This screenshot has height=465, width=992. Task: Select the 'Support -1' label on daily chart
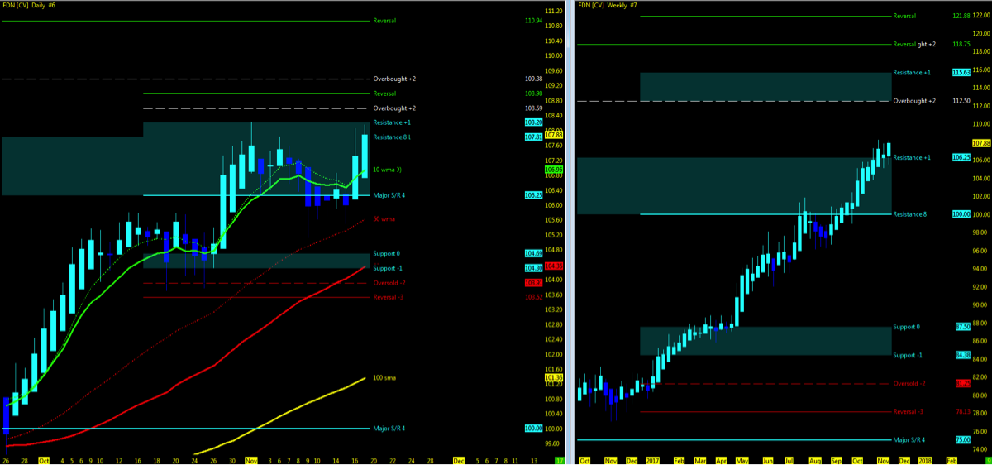389,268
